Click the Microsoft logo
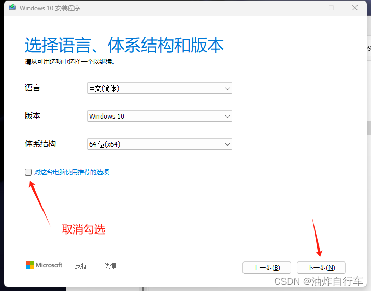The width and height of the screenshot is (371, 291). coord(44,265)
